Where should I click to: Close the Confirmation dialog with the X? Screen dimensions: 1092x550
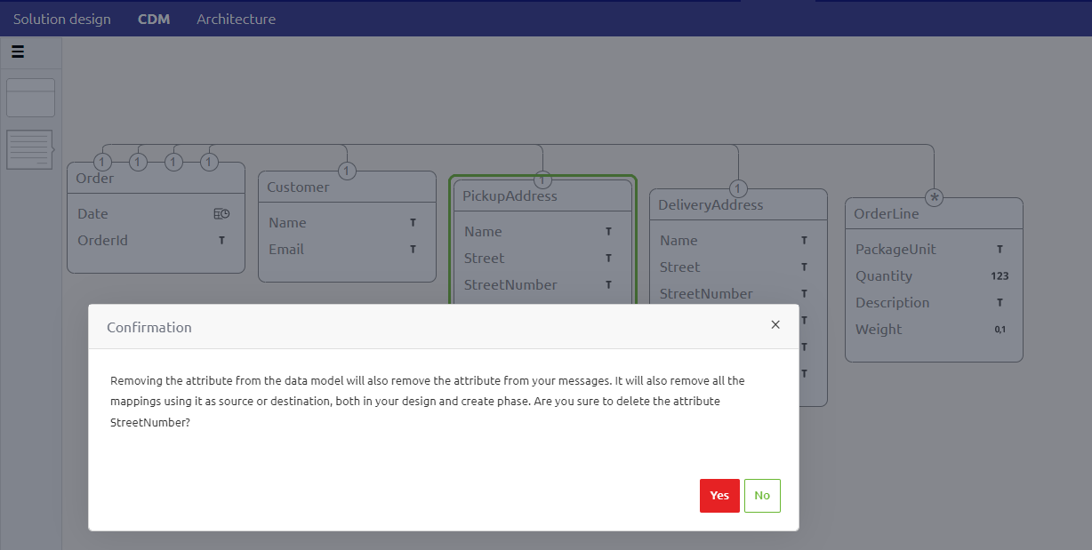pos(775,324)
